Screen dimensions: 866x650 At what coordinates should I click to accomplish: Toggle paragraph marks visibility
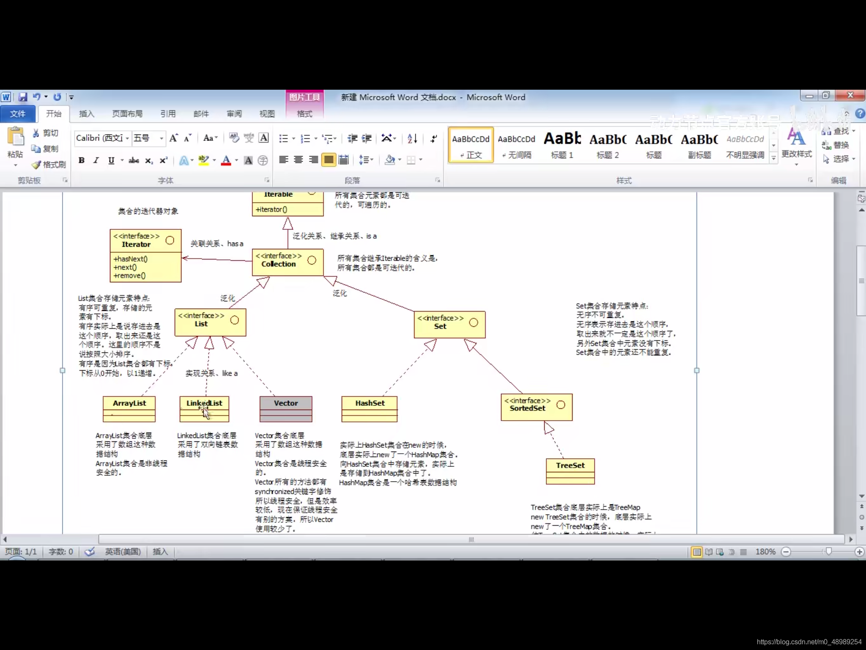tap(433, 138)
